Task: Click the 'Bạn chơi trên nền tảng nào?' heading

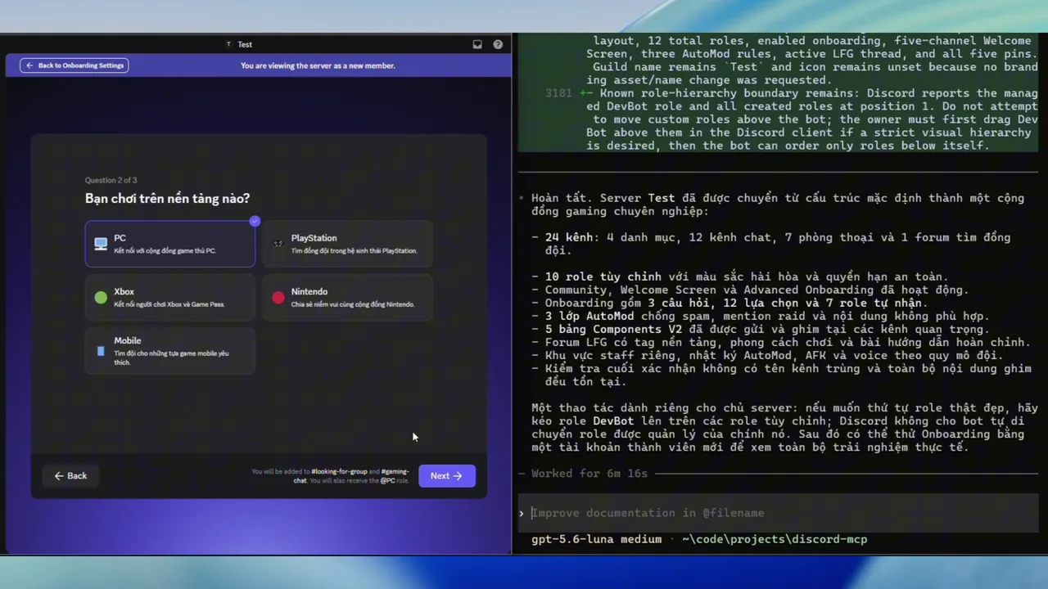Action: (x=167, y=199)
